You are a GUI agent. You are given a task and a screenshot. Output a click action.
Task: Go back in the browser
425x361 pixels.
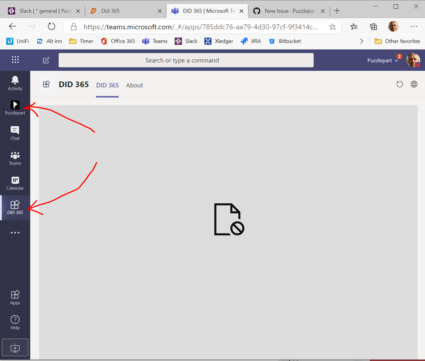pos(12,26)
